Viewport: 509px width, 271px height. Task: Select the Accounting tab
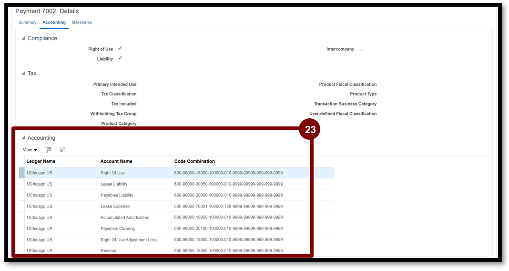point(54,22)
